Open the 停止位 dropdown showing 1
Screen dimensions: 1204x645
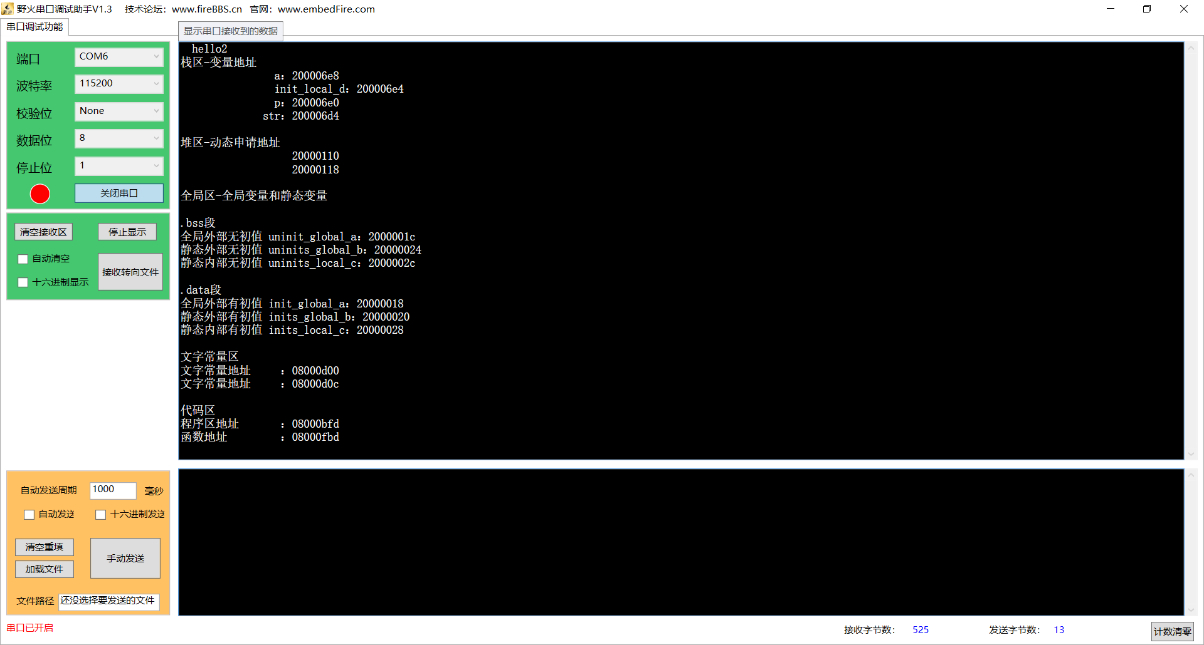pyautogui.click(x=119, y=165)
